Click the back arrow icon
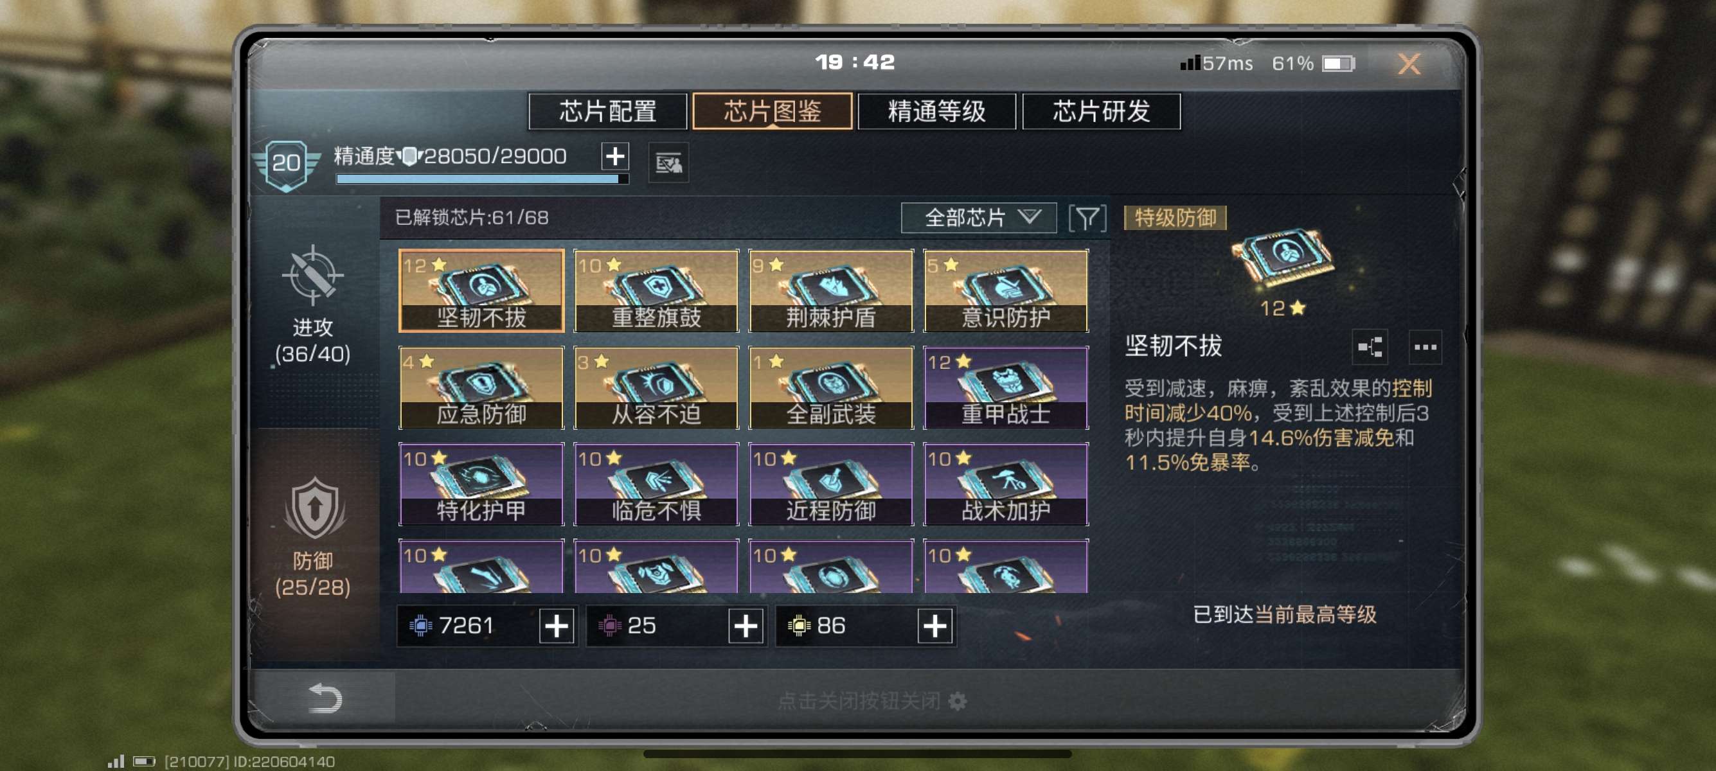This screenshot has height=771, width=1716. coord(326,698)
